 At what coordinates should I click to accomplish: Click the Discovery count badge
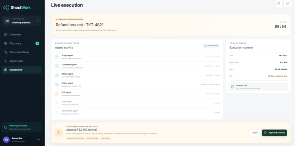point(37,43)
